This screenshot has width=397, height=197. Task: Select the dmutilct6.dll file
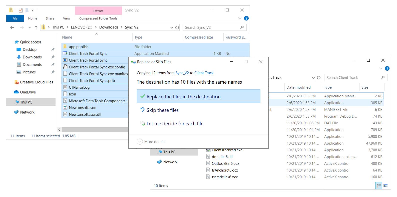pyautogui.click(x=222, y=157)
